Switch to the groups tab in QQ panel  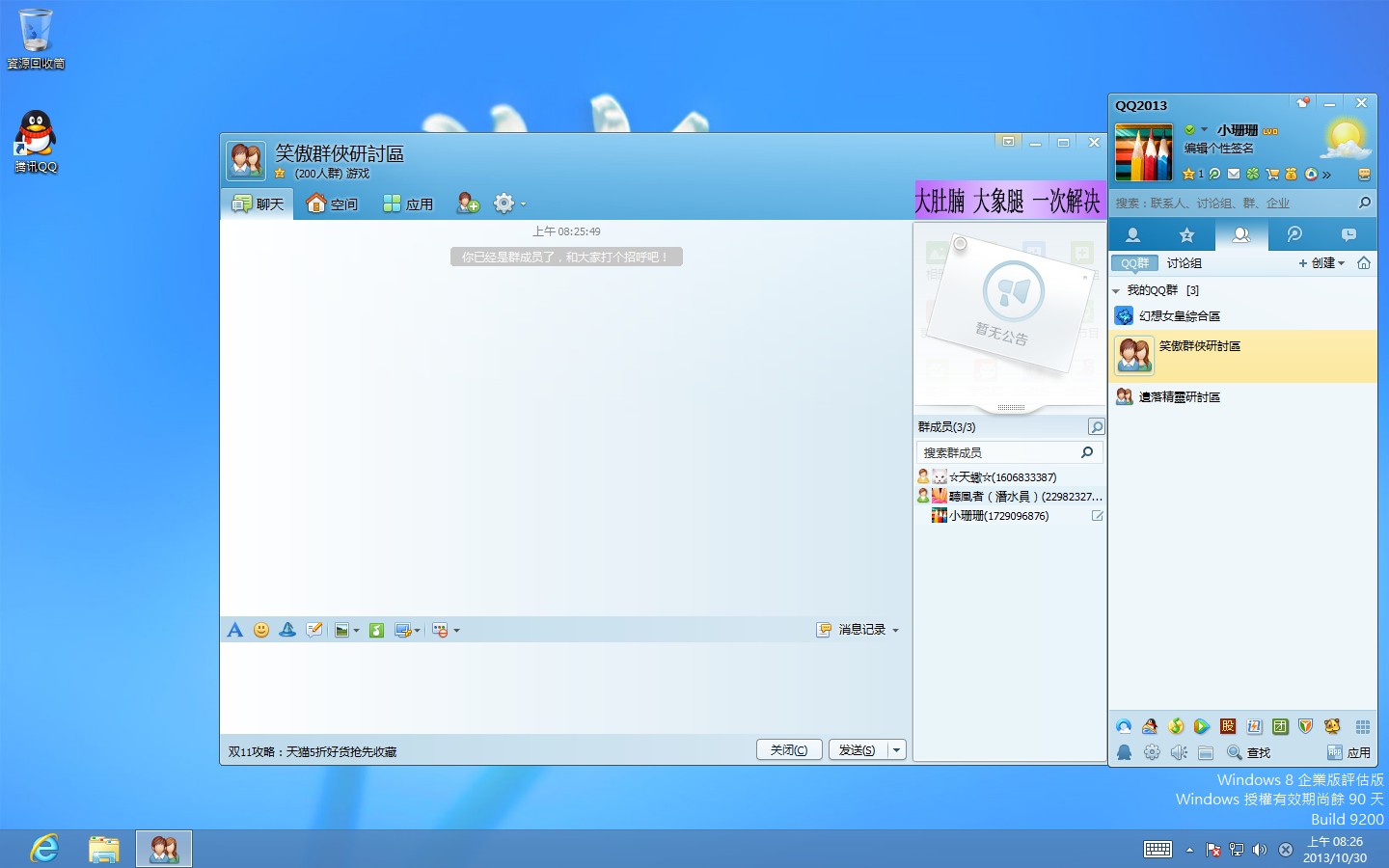pos(1241,234)
